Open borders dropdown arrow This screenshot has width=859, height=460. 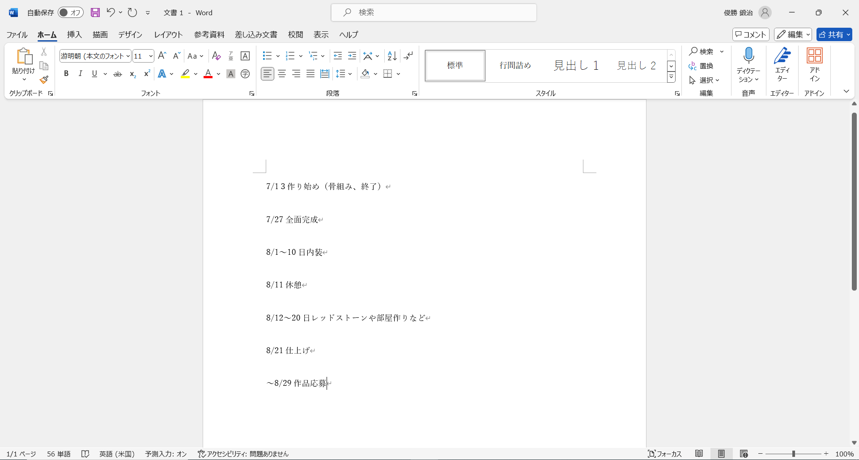[x=398, y=74]
